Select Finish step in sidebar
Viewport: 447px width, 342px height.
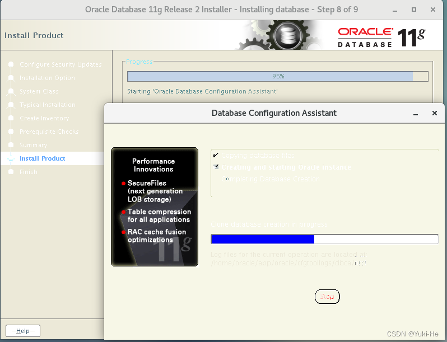point(28,172)
